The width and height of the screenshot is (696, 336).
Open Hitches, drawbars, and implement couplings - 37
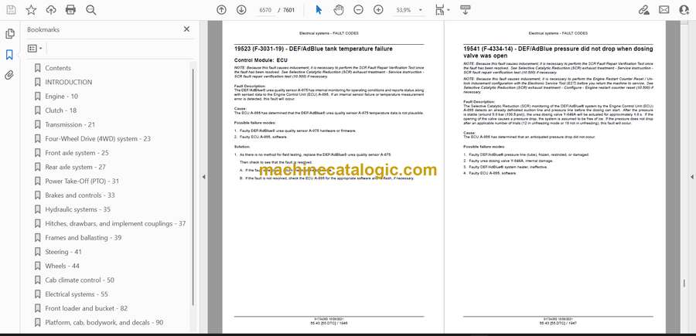[115, 223]
